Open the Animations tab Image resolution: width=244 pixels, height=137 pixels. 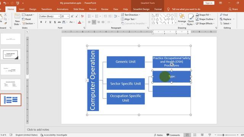click(63, 9)
